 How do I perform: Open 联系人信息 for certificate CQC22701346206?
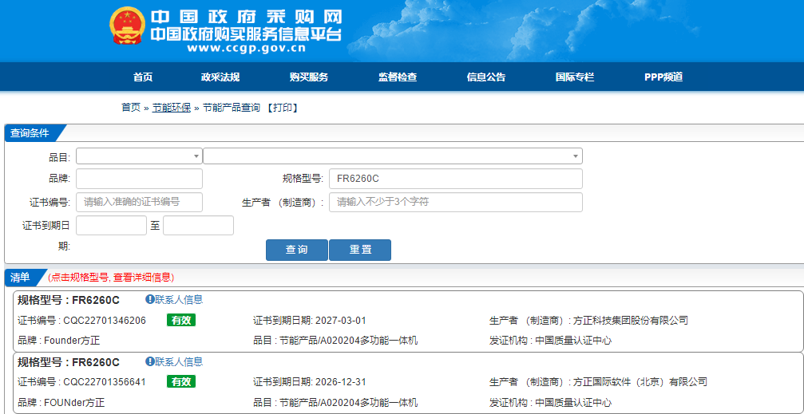click(179, 300)
